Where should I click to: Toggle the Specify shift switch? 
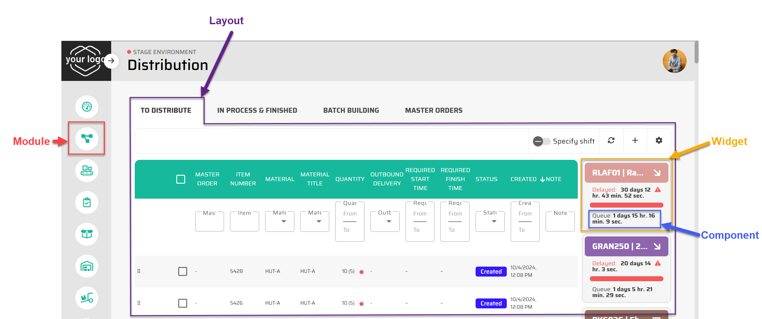541,141
